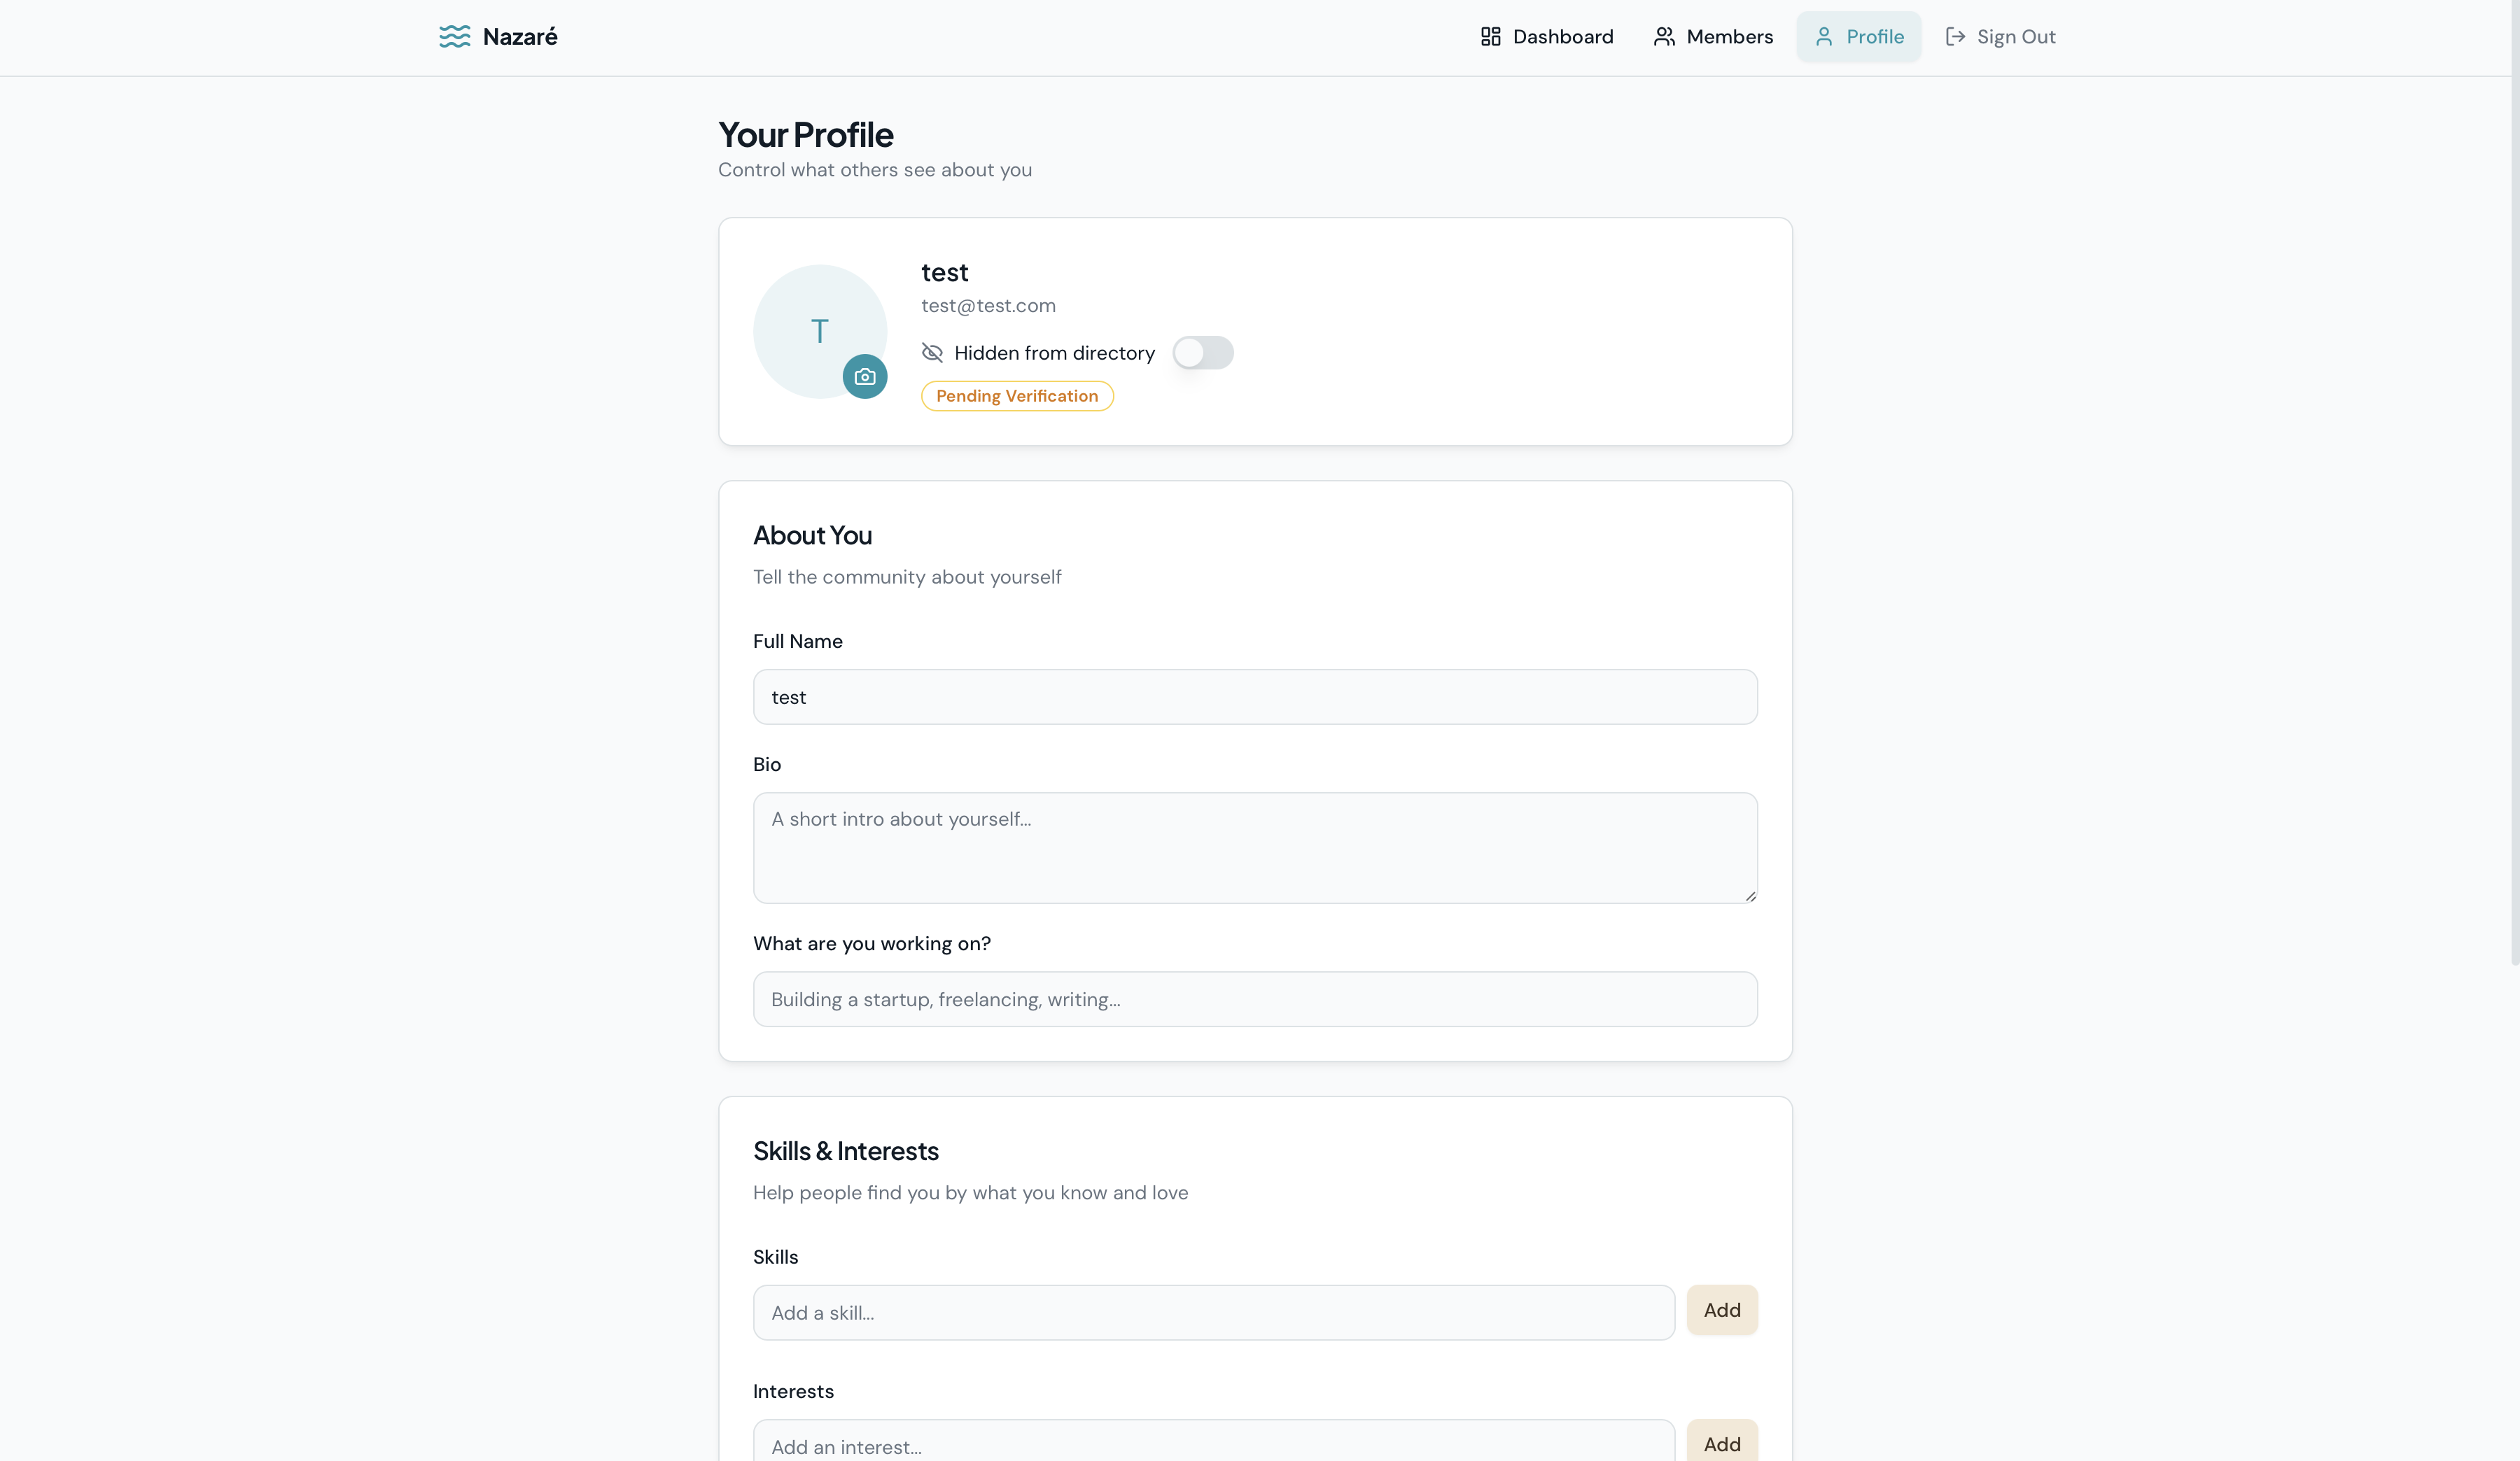Screen dimensions: 2520x1461
Task: Toggle the Hidden from directory switch
Action: [x=1203, y=353]
